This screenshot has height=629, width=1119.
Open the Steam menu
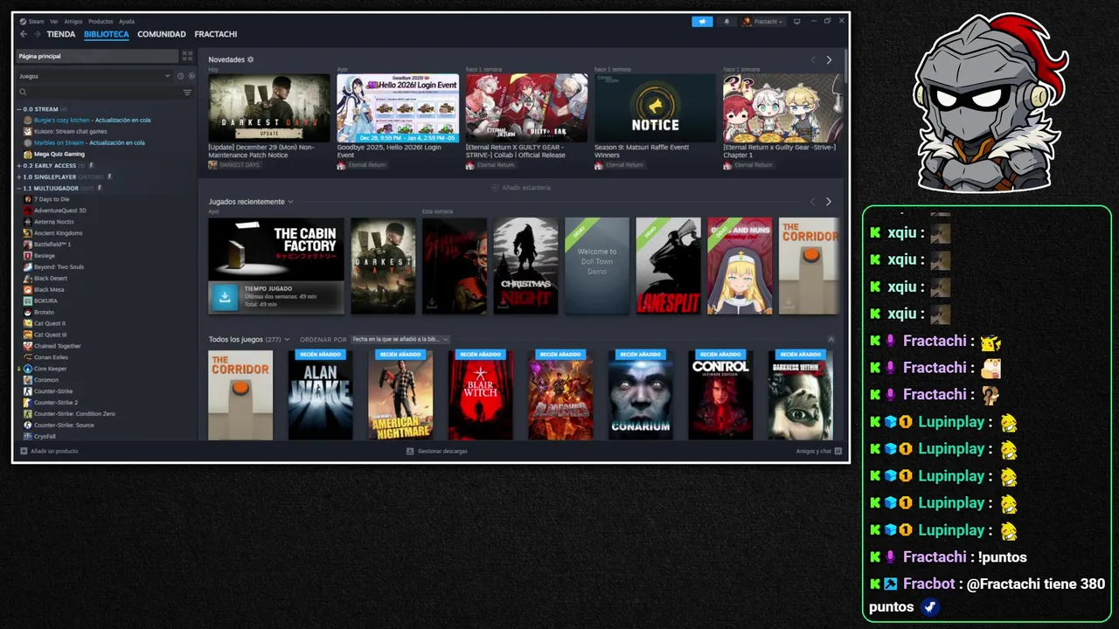tap(36, 21)
